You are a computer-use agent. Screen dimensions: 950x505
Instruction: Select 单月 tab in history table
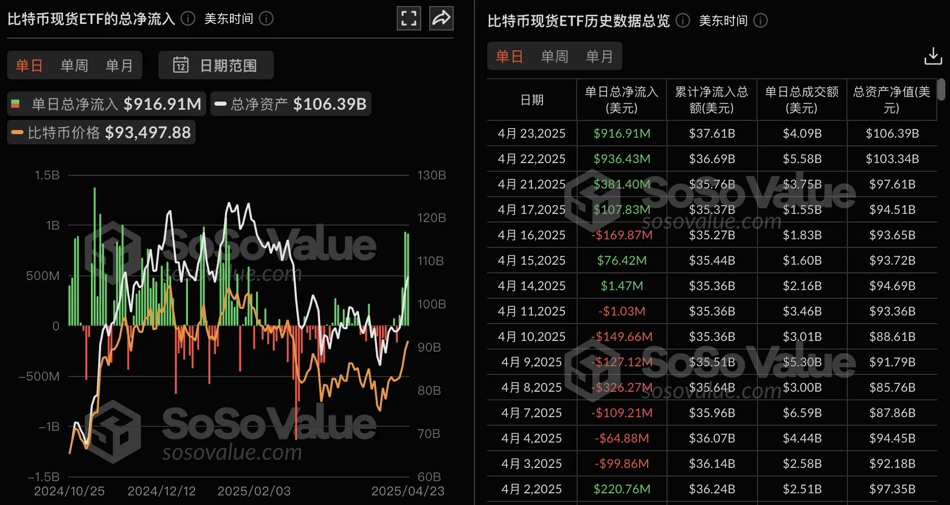coord(599,56)
